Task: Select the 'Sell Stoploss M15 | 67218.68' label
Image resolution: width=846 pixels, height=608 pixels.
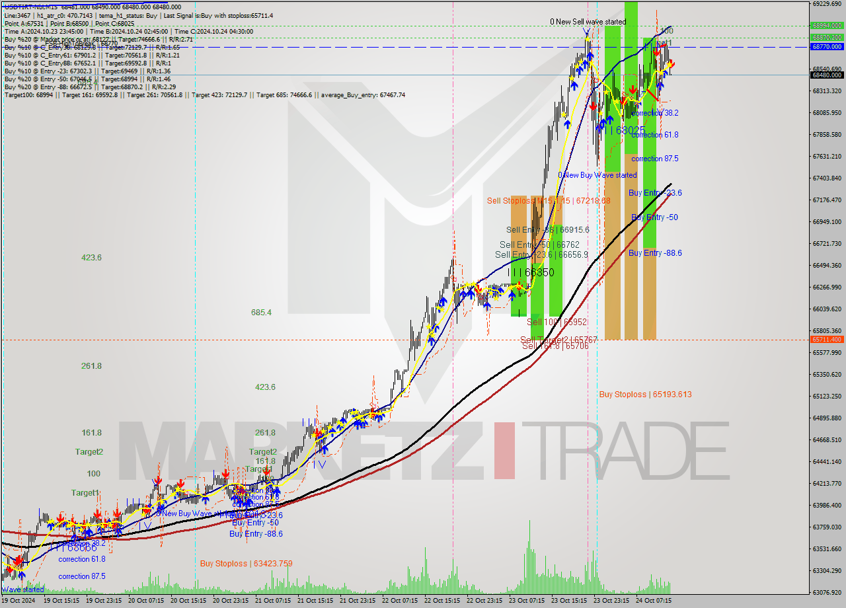Action: (549, 200)
